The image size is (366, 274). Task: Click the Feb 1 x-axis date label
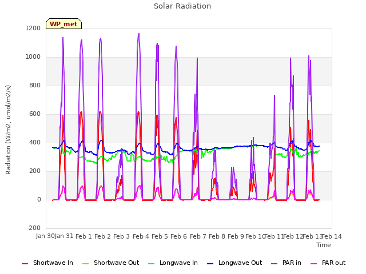click(x=83, y=236)
